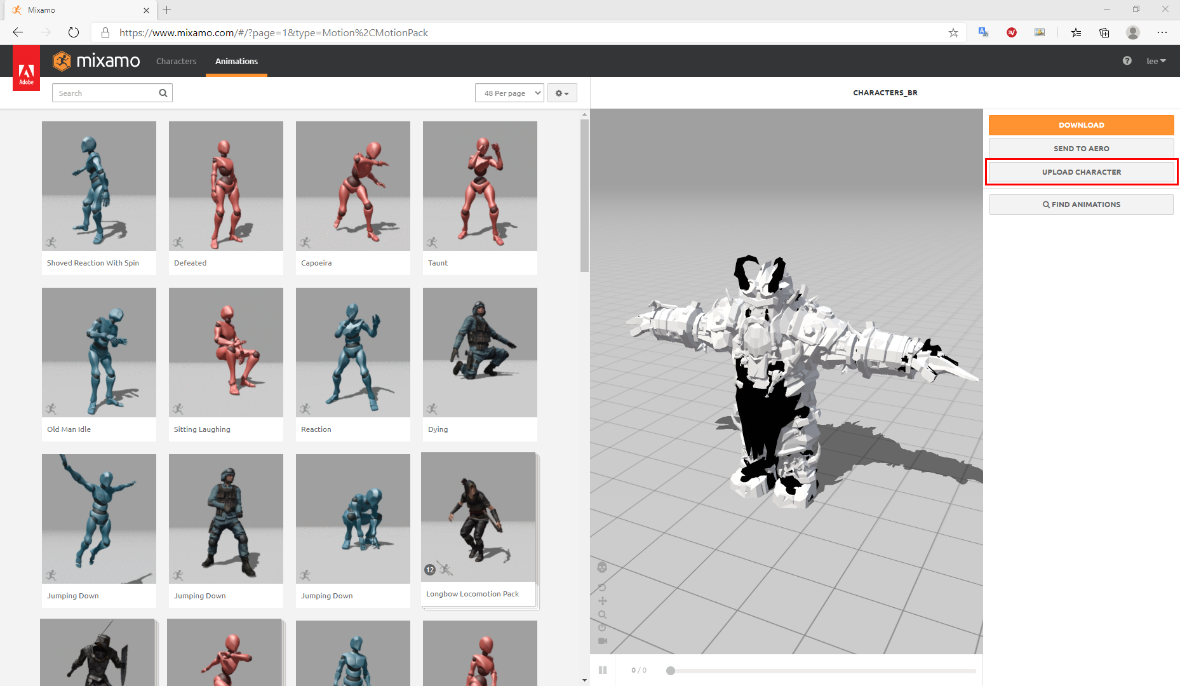Open the lee account dropdown

[x=1156, y=62]
